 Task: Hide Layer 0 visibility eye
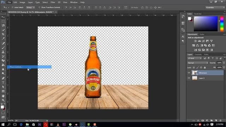pos(189,78)
